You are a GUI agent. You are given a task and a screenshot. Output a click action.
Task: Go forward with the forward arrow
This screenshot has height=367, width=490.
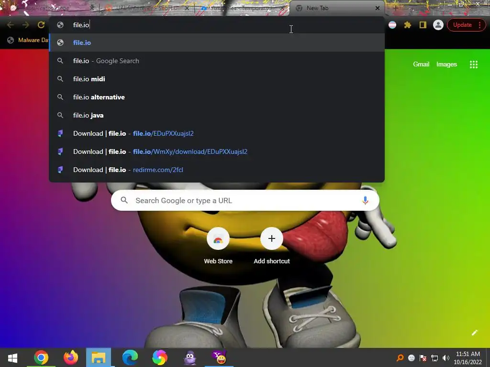(x=26, y=25)
